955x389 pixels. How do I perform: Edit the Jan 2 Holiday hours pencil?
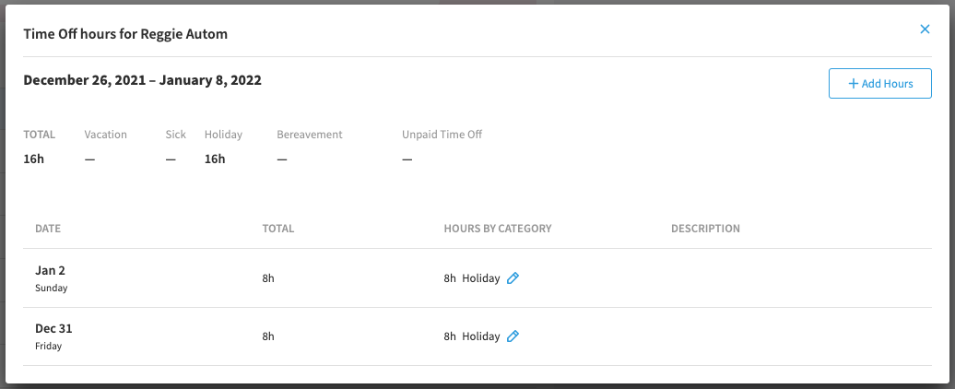point(513,278)
